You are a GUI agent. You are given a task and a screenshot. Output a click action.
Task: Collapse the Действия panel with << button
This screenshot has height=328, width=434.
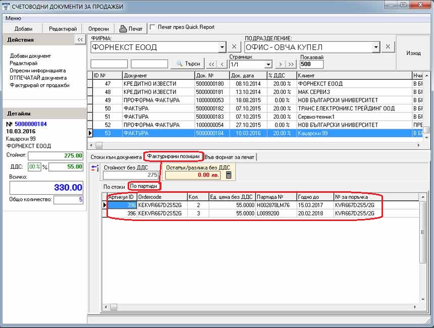pyautogui.click(x=80, y=39)
